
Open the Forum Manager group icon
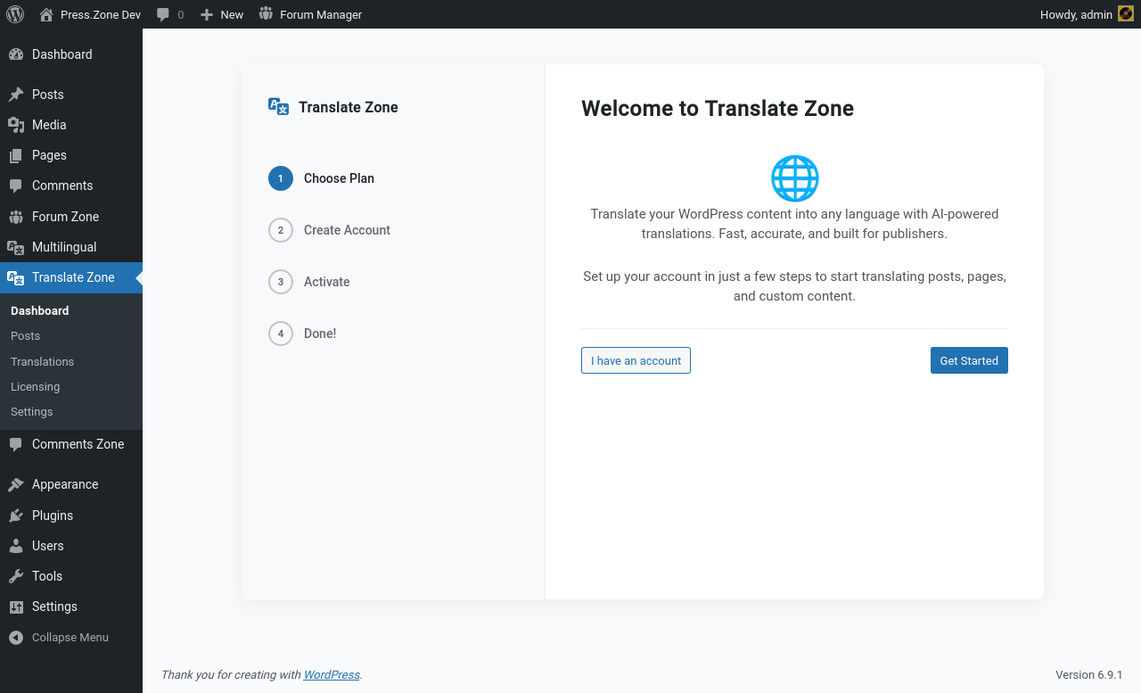pos(266,14)
